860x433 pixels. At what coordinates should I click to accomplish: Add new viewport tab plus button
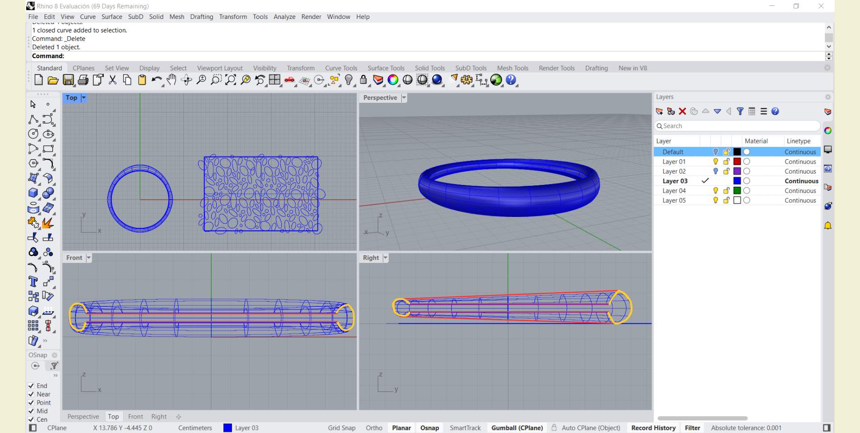178,417
